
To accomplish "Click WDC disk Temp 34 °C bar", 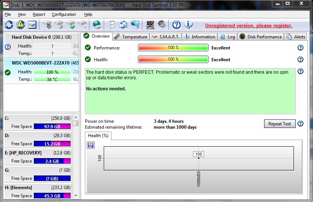I will click(52, 79).
